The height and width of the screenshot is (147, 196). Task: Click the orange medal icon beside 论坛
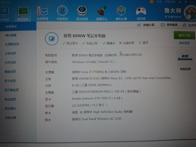[152, 2]
